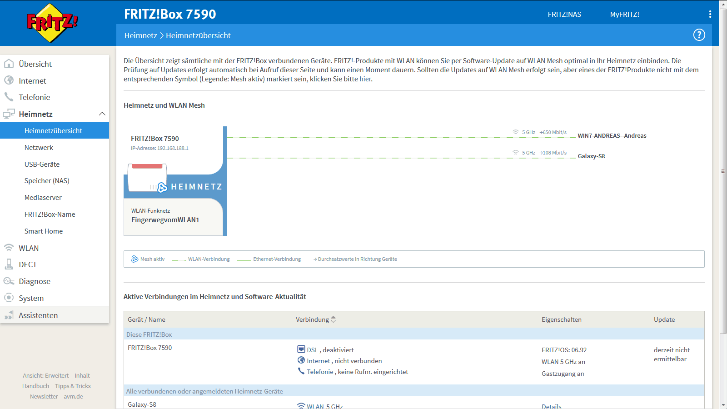The image size is (727, 409).
Task: Click the Internet globe icon in sidebar
Action: click(x=9, y=80)
